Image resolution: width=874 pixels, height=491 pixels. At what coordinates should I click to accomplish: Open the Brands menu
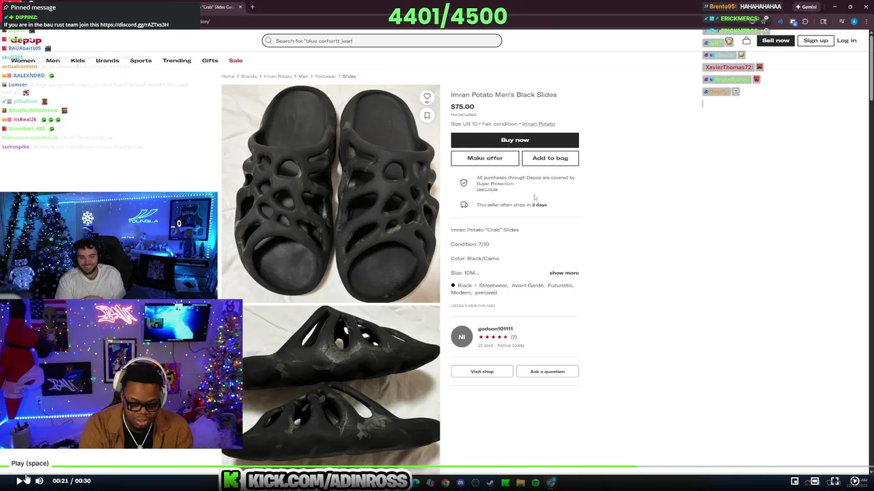107,61
